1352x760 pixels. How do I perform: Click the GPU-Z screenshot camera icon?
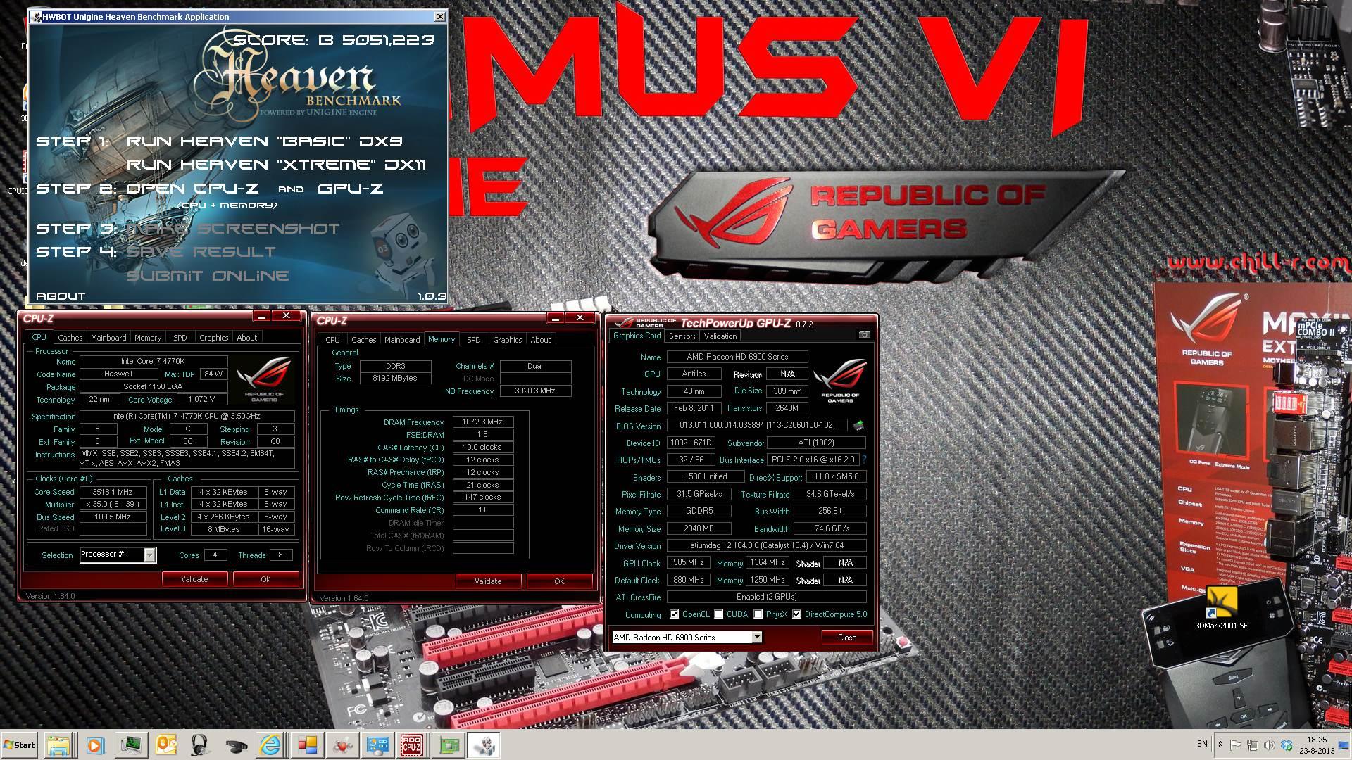[x=864, y=335]
